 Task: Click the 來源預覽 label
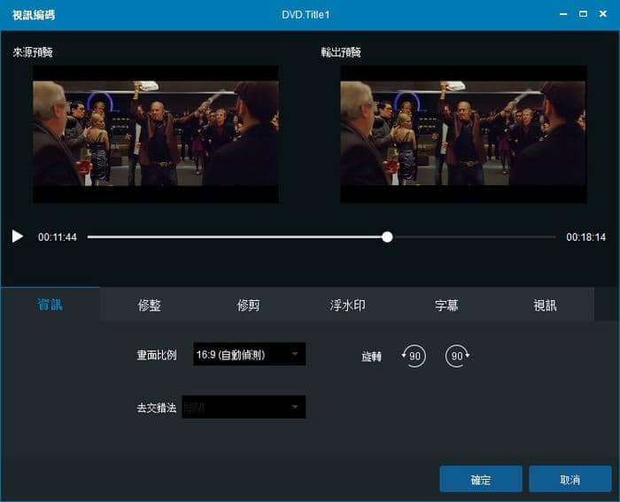pyautogui.click(x=33, y=52)
